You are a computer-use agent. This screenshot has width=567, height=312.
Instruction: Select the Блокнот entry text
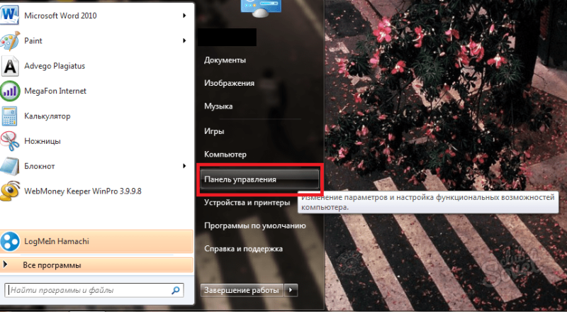click(40, 166)
